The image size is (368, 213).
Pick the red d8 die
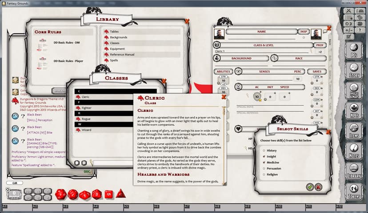click(x=97, y=194)
